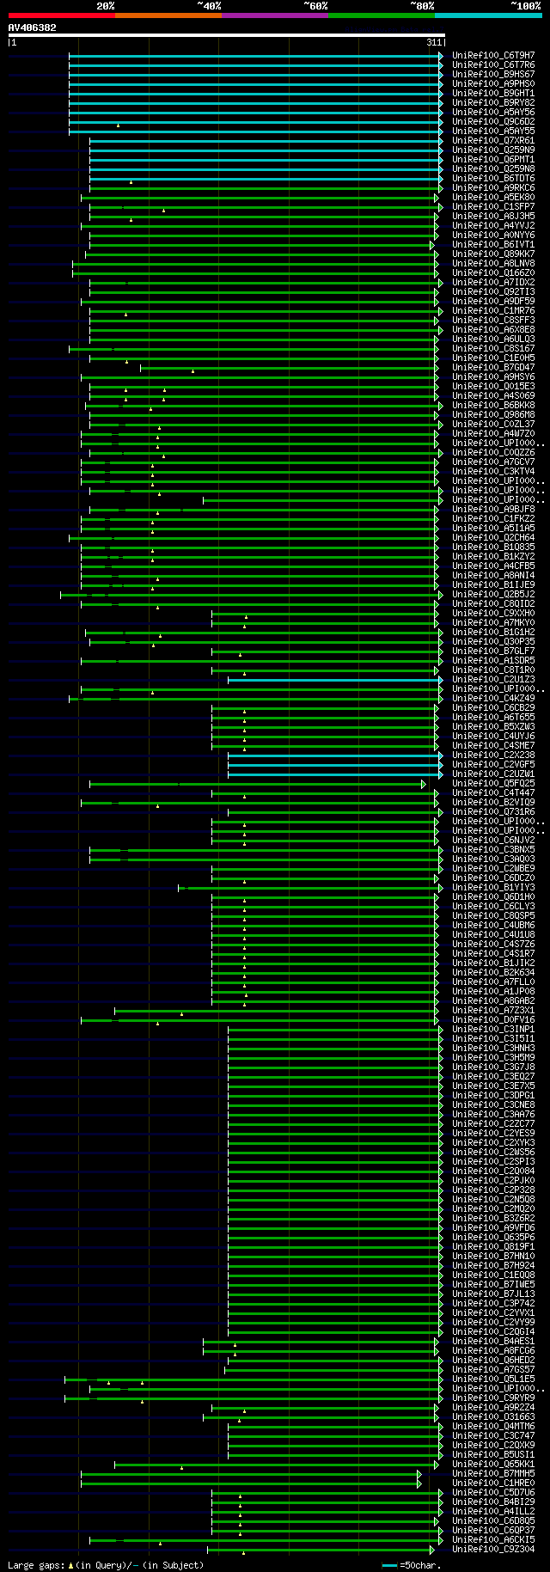Select hit label UniRef100_B1YIY3
The width and height of the screenshot is (550, 1572).
tap(493, 888)
